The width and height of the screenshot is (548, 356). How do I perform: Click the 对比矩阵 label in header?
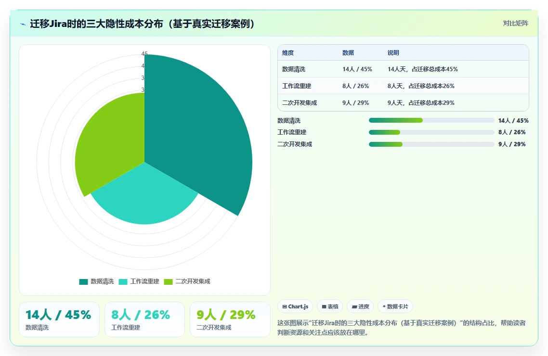click(x=516, y=24)
